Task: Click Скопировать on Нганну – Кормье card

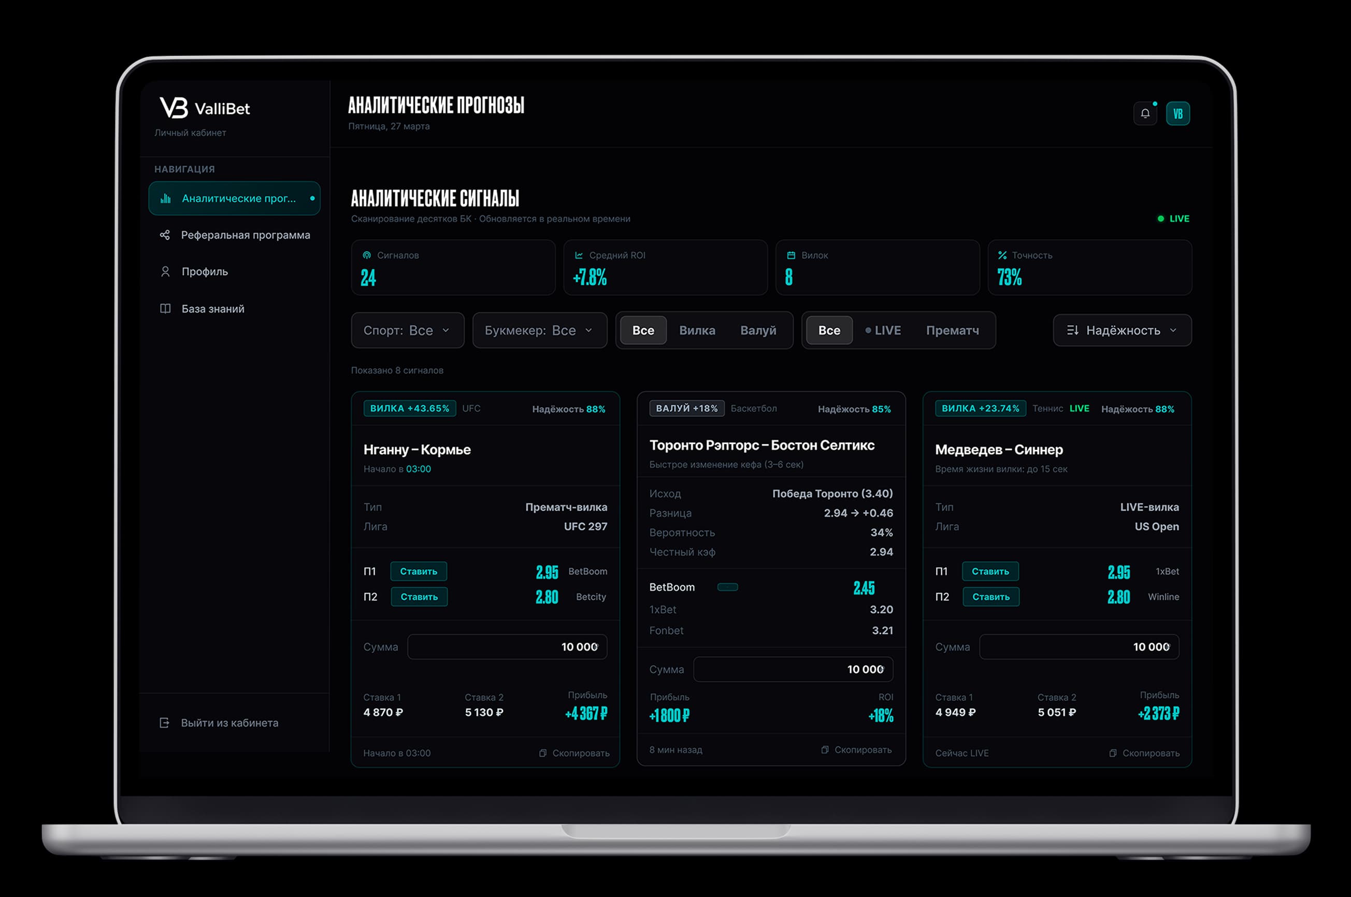Action: [574, 754]
